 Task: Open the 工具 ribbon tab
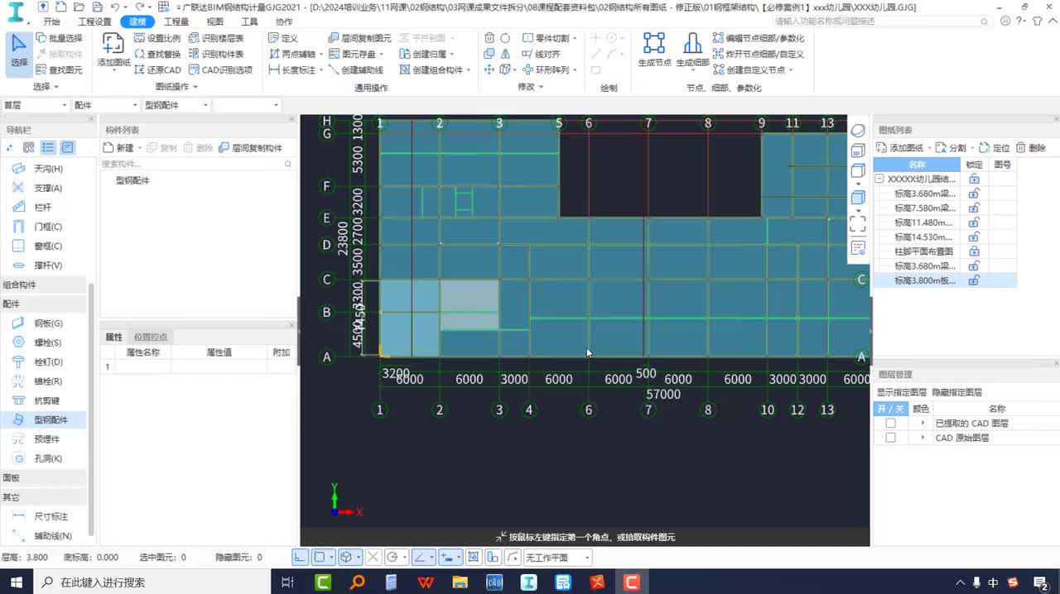click(249, 22)
